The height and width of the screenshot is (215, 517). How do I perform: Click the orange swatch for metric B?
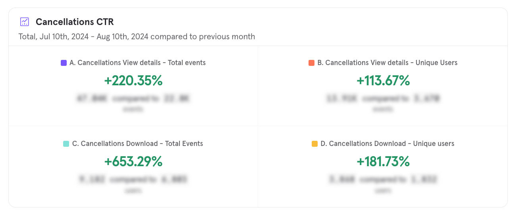click(x=311, y=63)
